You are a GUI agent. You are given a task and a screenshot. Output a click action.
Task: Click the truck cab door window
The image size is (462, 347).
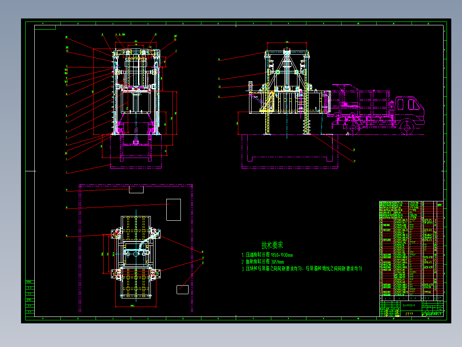(x=413, y=104)
